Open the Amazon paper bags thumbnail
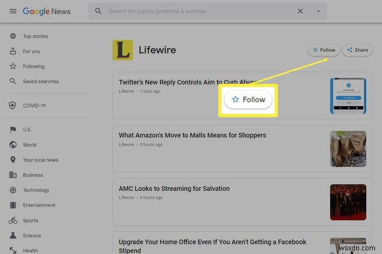This screenshot has height=254, width=382. pos(348,149)
